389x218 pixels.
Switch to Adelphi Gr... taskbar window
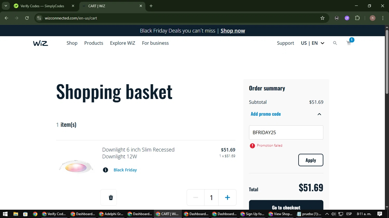(x=112, y=214)
